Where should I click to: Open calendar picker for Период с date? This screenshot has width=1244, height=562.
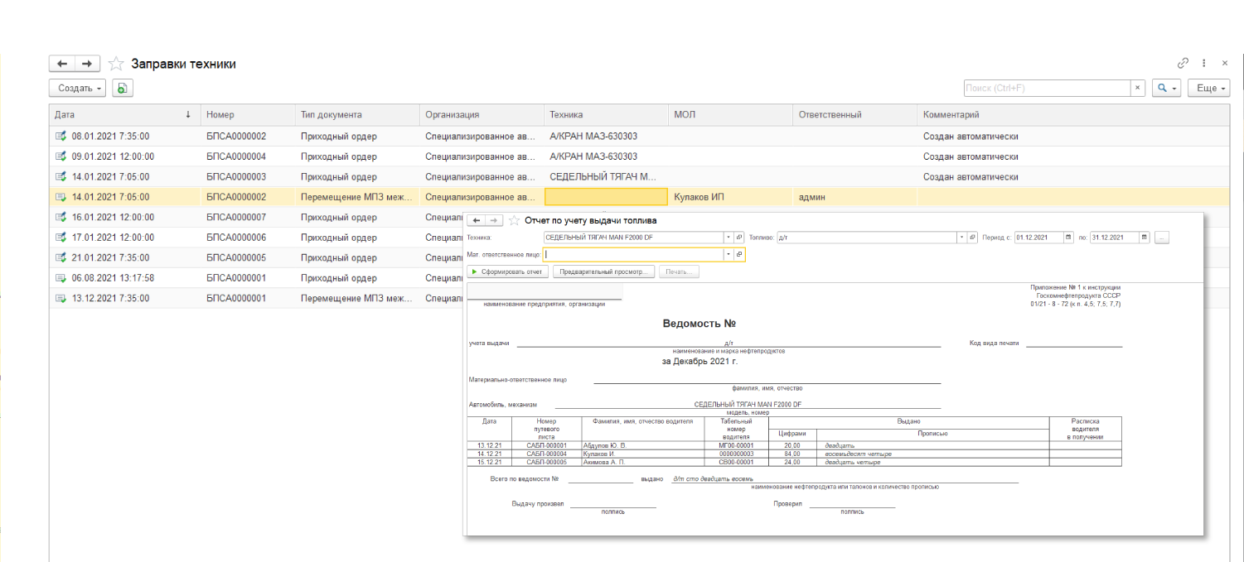tap(1068, 238)
